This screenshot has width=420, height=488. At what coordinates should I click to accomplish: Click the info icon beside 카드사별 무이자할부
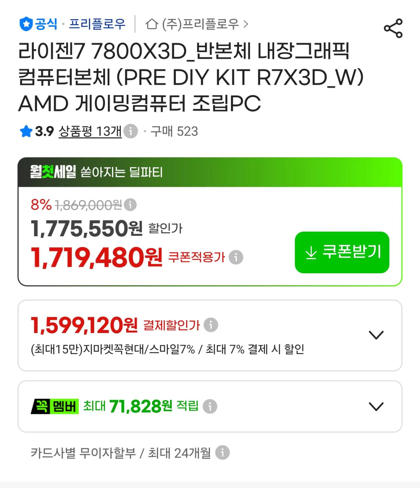coord(222,453)
